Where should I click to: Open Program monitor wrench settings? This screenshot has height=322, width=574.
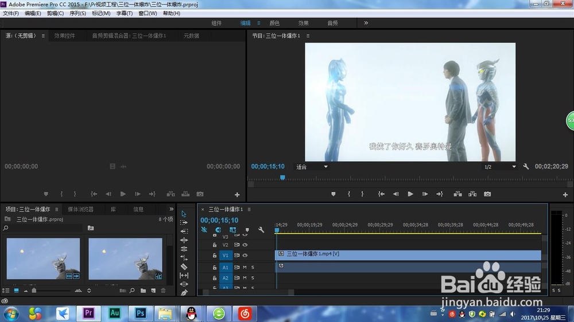point(526,166)
